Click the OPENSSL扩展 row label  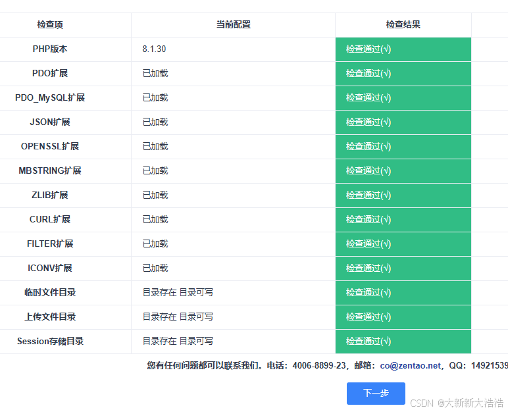pos(50,146)
